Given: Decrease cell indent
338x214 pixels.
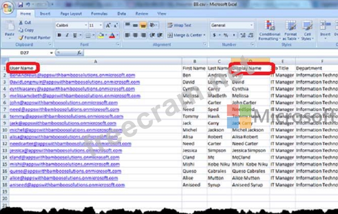Looking at the screenshot, I should [x=152, y=35].
